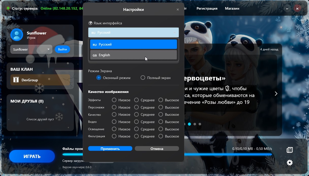
Task: Click the green server status indicator
Action: [8, 8]
